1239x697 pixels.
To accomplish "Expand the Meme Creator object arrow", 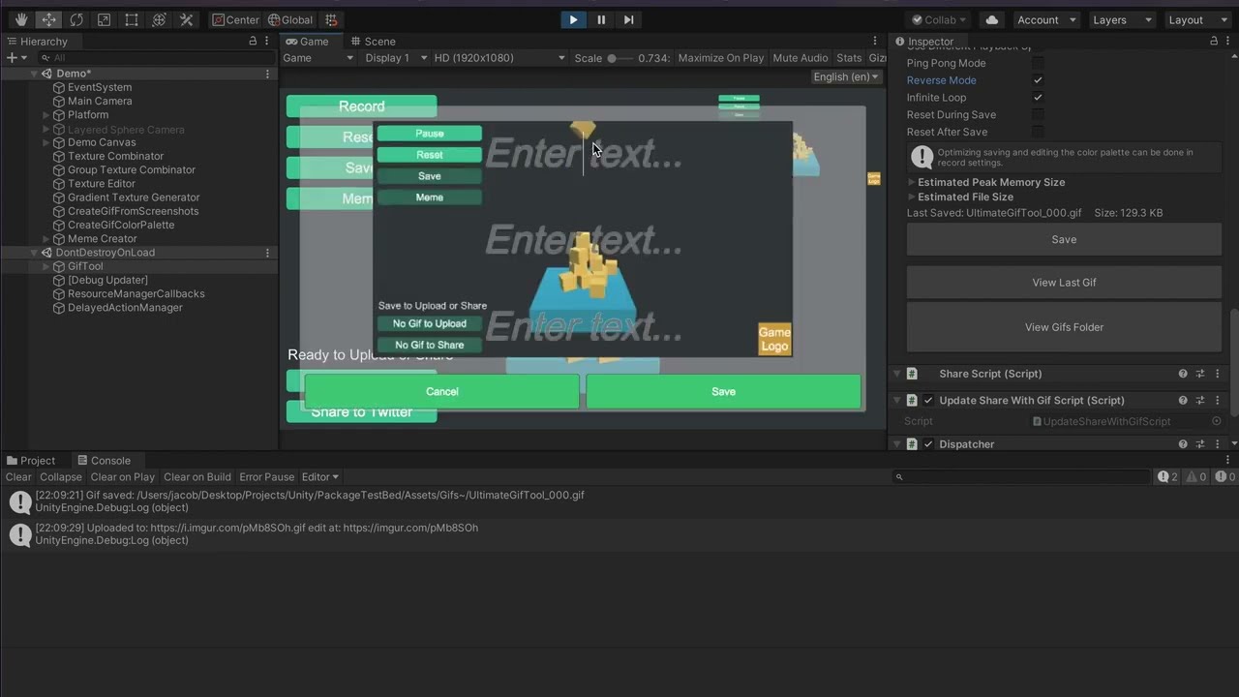I will coord(45,239).
